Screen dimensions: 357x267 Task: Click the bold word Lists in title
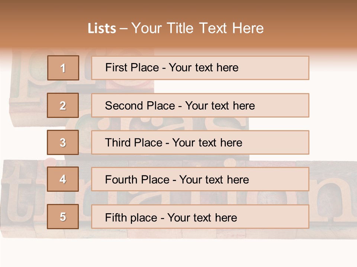point(102,29)
